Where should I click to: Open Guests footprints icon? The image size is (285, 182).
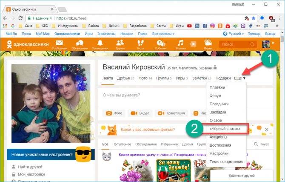(x=140, y=43)
